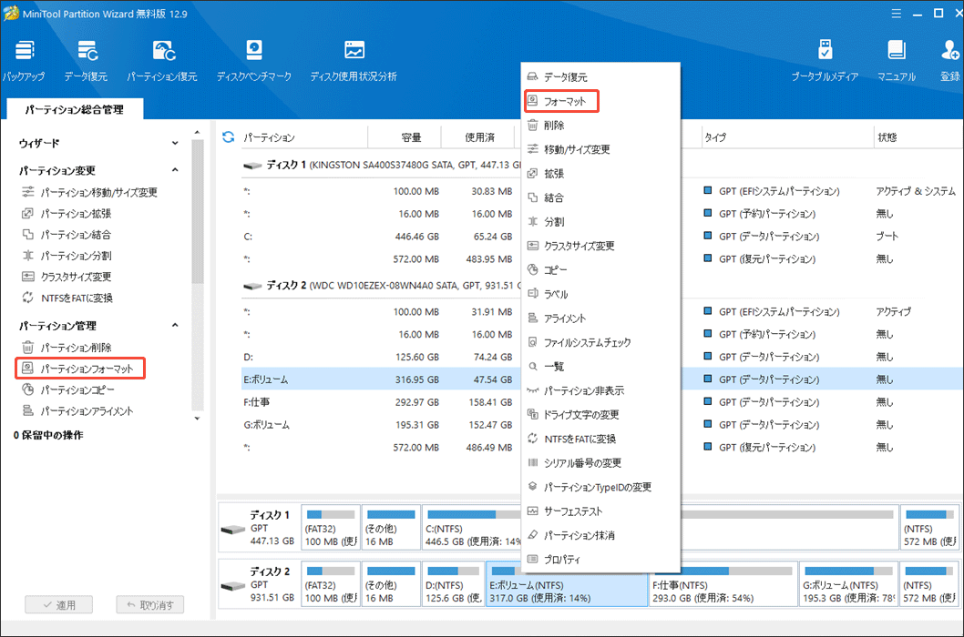Select the F:仕事 partition row
This screenshot has height=637, width=964.
coord(379,402)
